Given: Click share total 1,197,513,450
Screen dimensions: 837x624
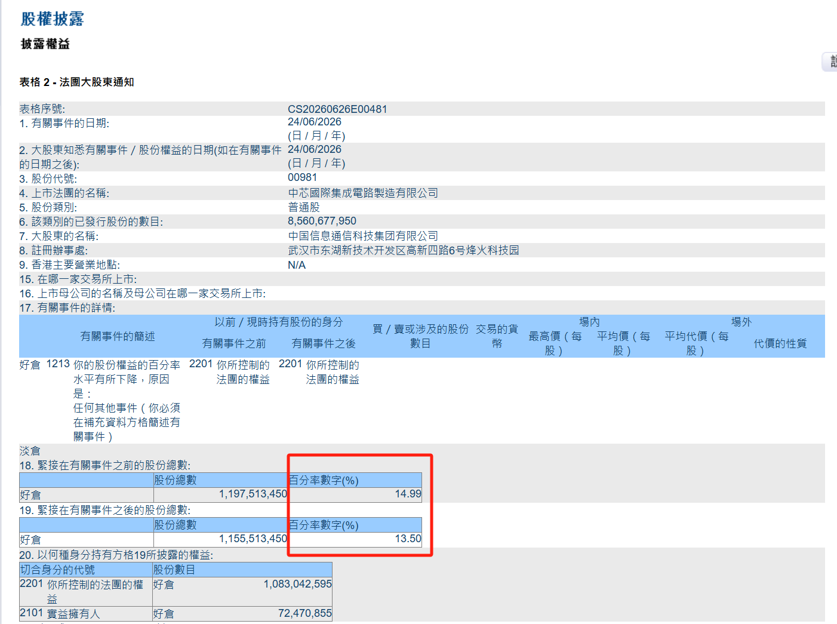Looking at the screenshot, I should tap(253, 494).
